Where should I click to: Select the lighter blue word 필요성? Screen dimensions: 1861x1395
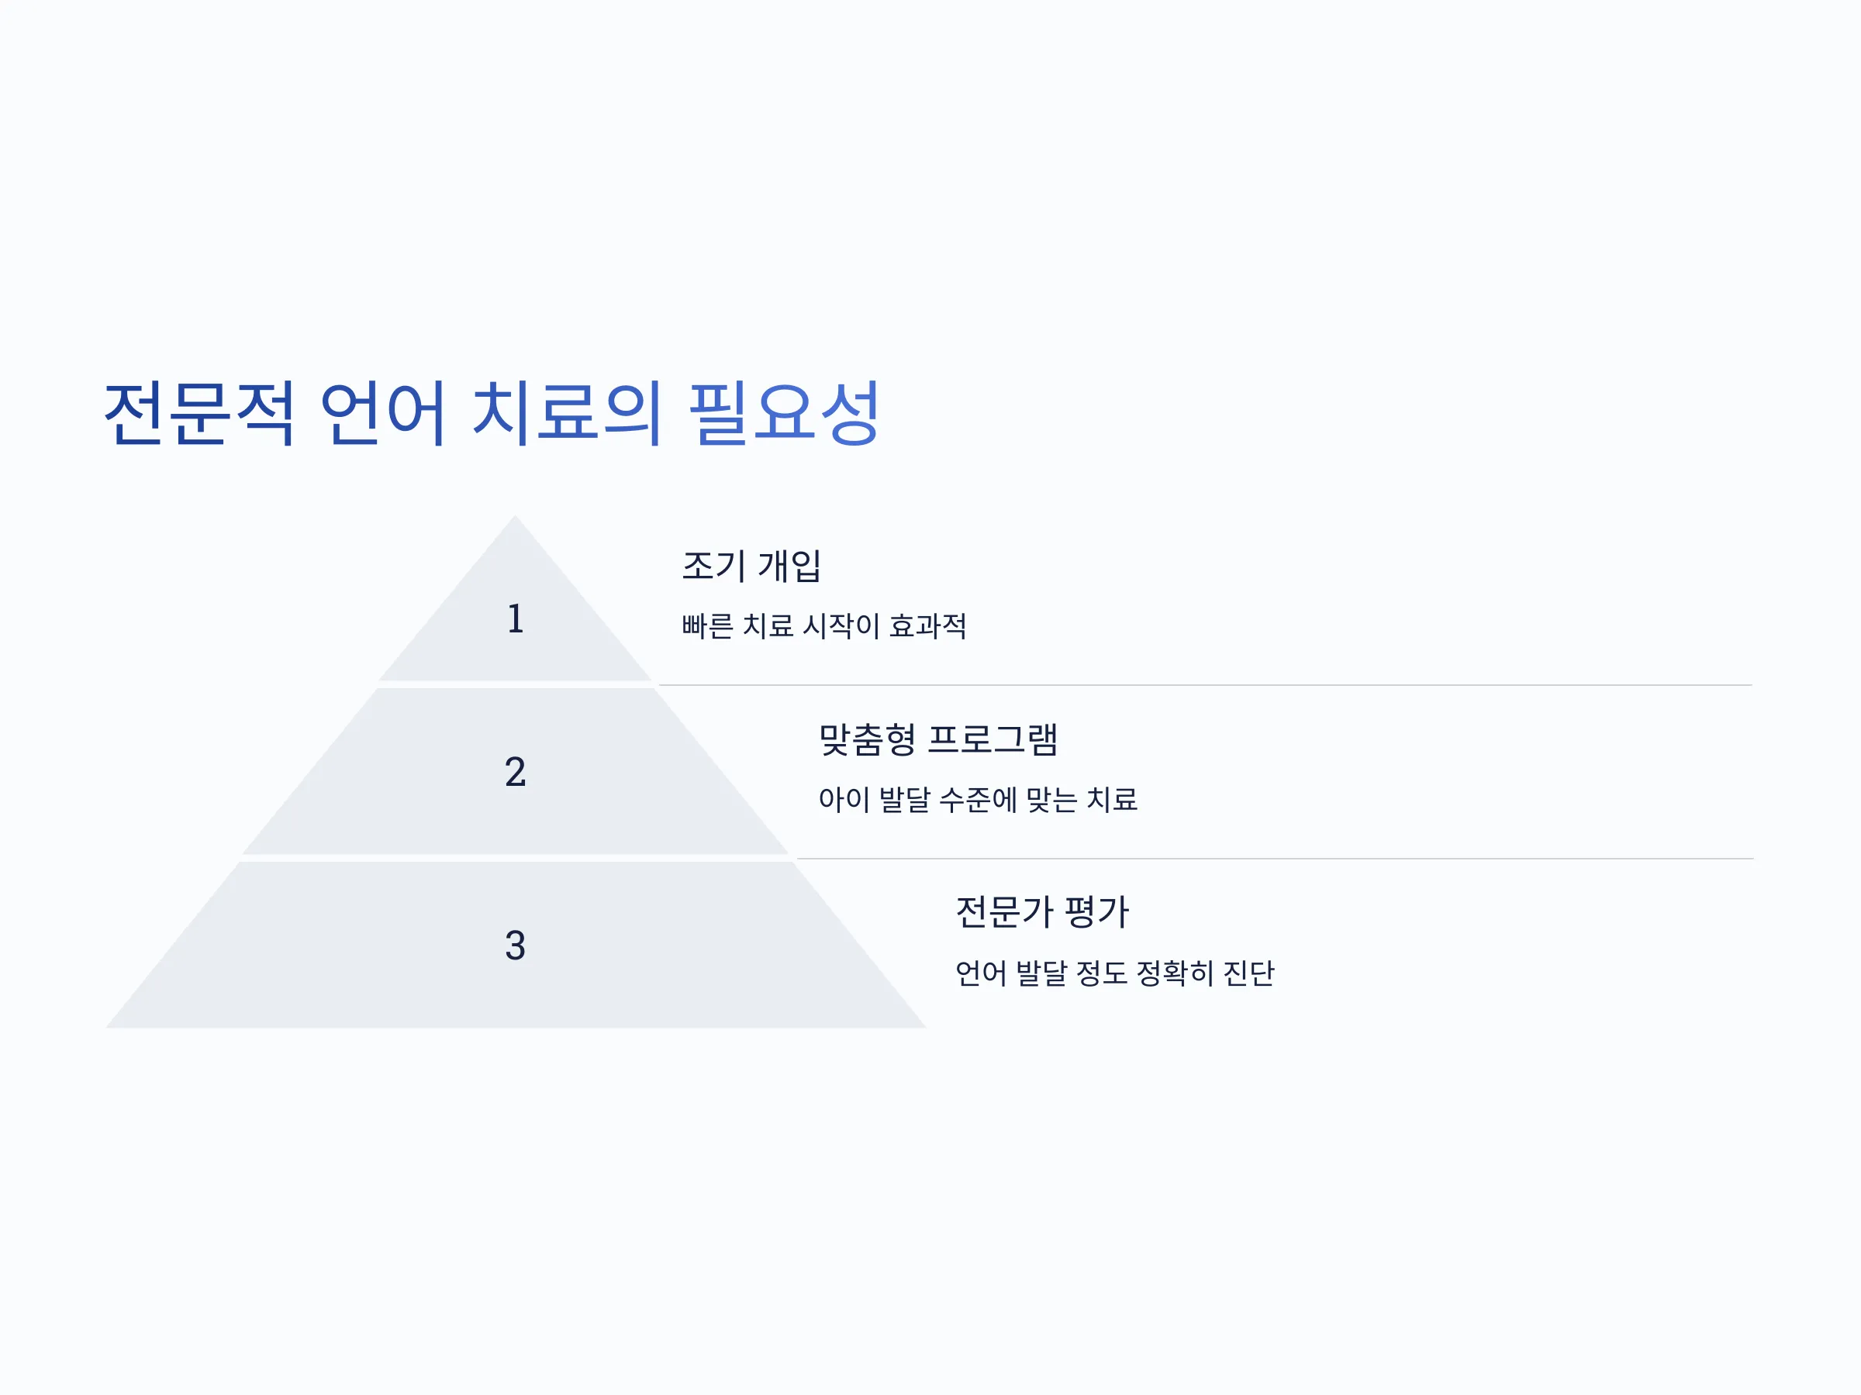[784, 412]
